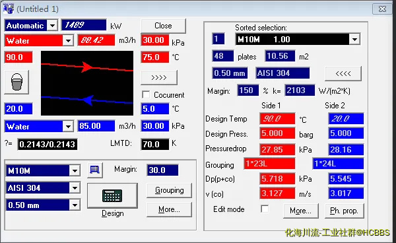Click the >>>> arrows button
This screenshot has height=243, width=396.
pos(159,77)
